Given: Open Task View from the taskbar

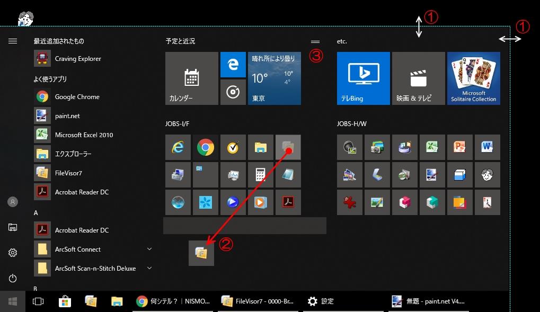Looking at the screenshot, I should point(38,301).
